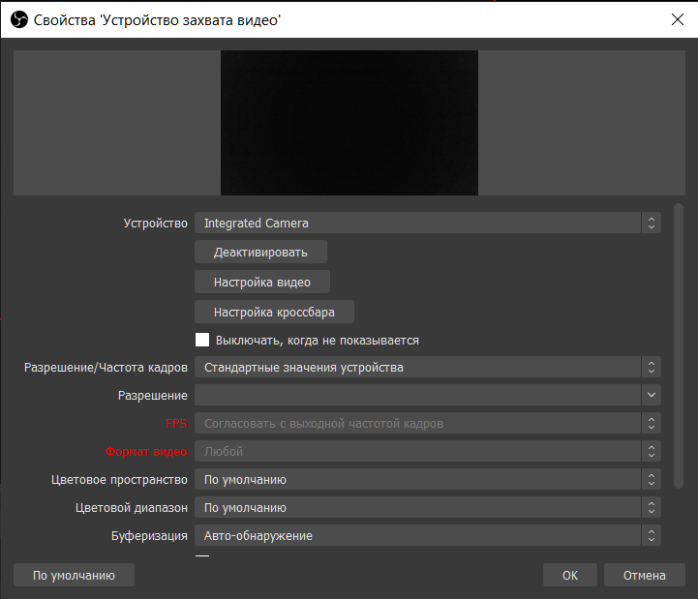Click the Деактивировать button
Image resolution: width=698 pixels, height=599 pixels.
coord(260,252)
